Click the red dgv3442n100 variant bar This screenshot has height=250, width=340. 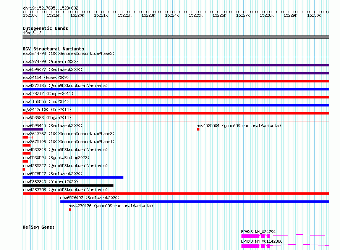[176, 113]
